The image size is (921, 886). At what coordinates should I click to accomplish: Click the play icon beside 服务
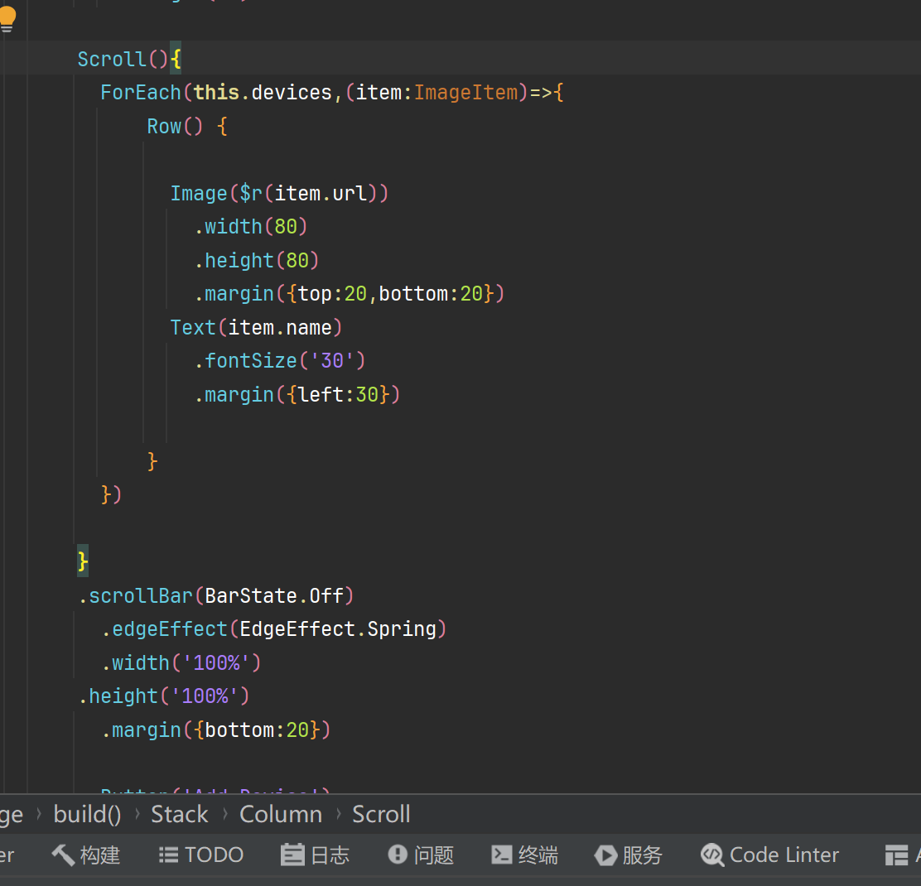pos(605,855)
